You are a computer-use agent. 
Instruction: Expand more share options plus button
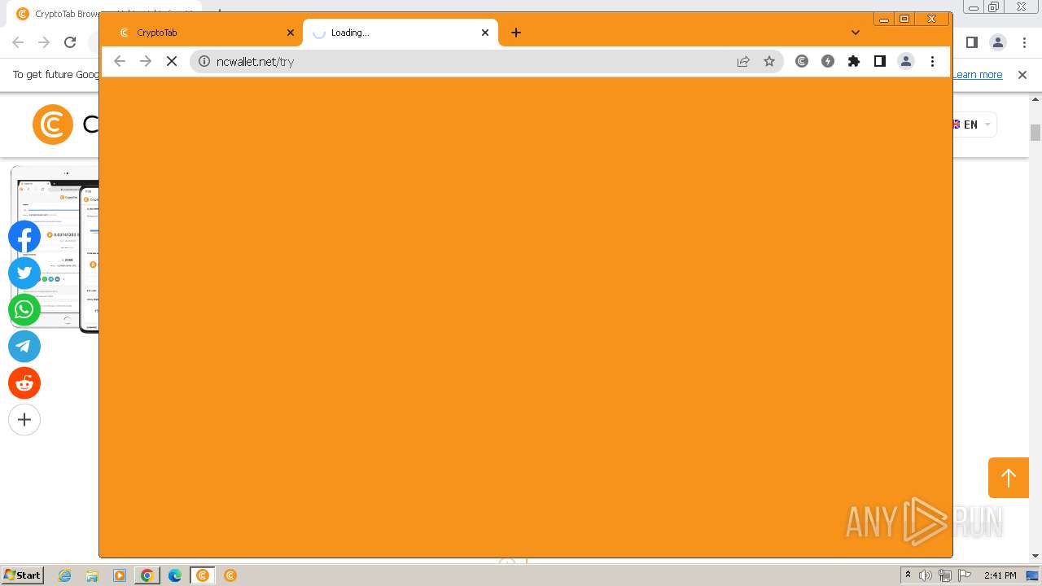coord(24,420)
